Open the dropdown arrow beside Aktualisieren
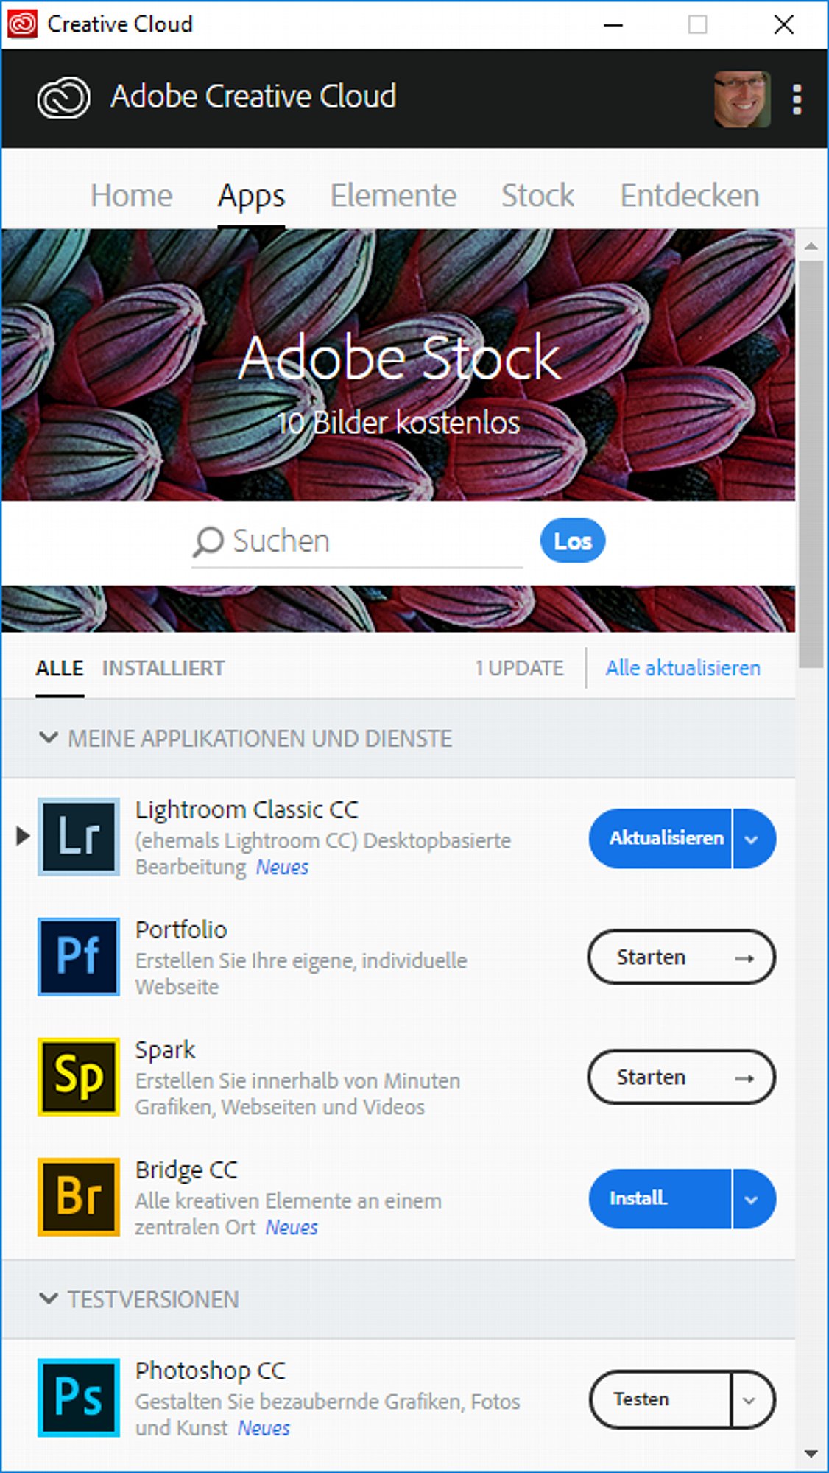Screen dimensions: 829x1473 (752, 839)
